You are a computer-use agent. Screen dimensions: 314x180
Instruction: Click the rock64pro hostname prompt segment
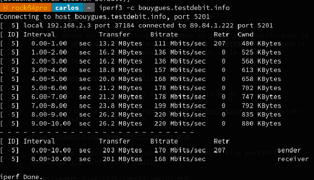[25, 8]
